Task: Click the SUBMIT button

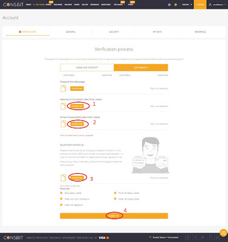Action: tap(114, 216)
